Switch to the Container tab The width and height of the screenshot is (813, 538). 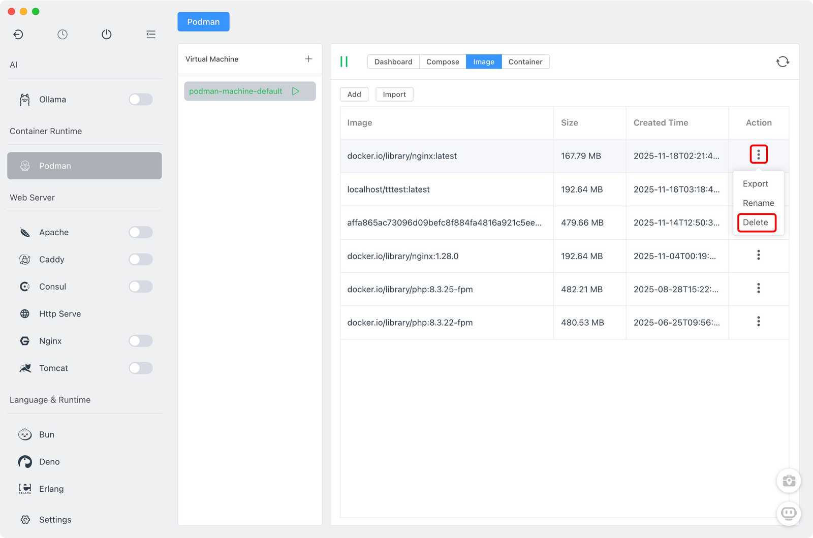coord(525,62)
